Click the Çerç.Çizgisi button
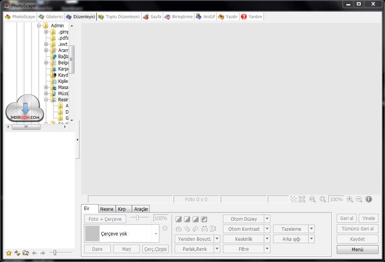Image resolution: width=385 pixels, height=262 pixels. (x=155, y=249)
